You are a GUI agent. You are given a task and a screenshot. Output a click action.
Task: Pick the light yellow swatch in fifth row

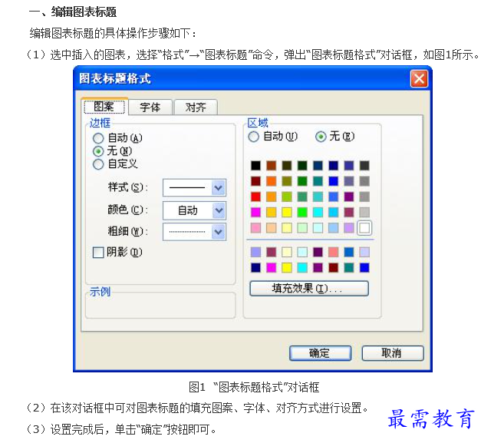tap(287, 228)
